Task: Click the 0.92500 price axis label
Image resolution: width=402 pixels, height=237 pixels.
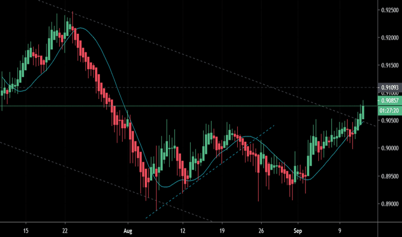Action: 390,10
